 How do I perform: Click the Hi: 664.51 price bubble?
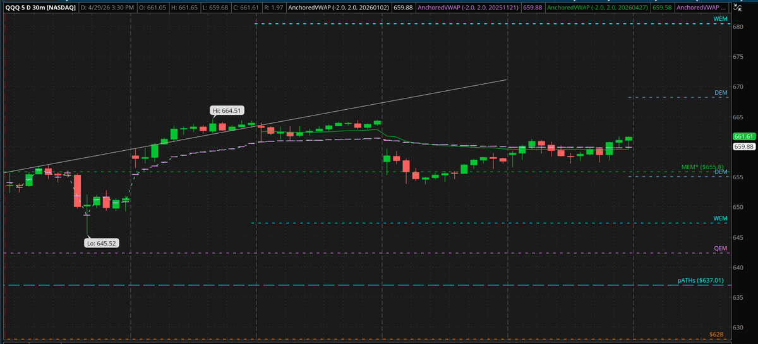pos(227,110)
